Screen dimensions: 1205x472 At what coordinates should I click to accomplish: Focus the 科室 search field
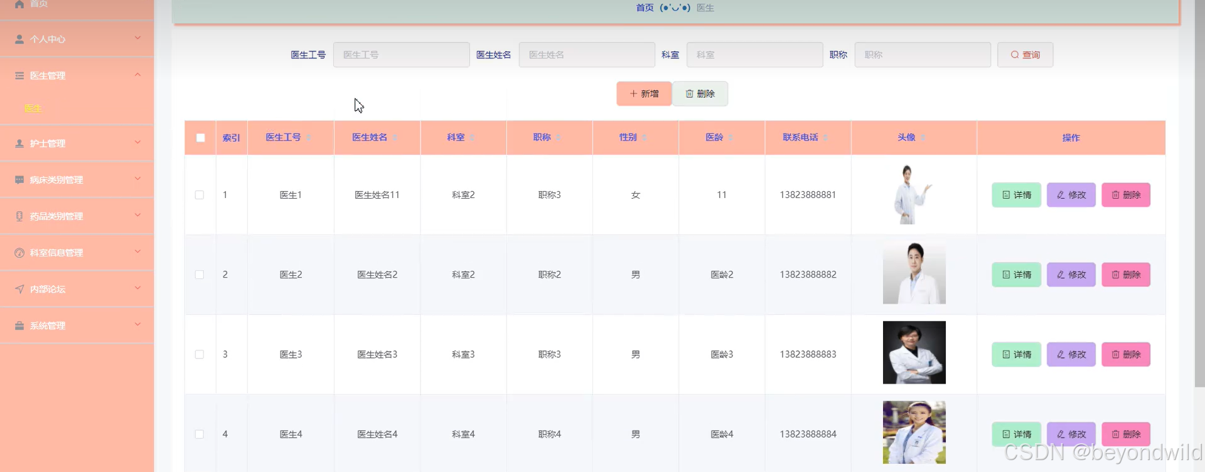[x=754, y=55]
